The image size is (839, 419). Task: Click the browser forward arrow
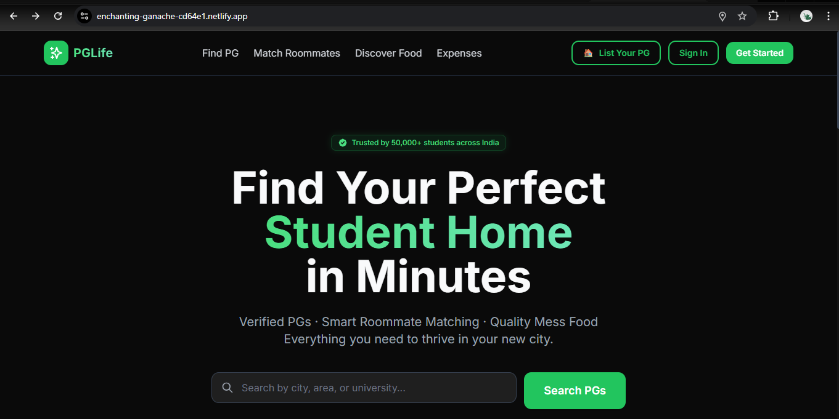point(36,16)
